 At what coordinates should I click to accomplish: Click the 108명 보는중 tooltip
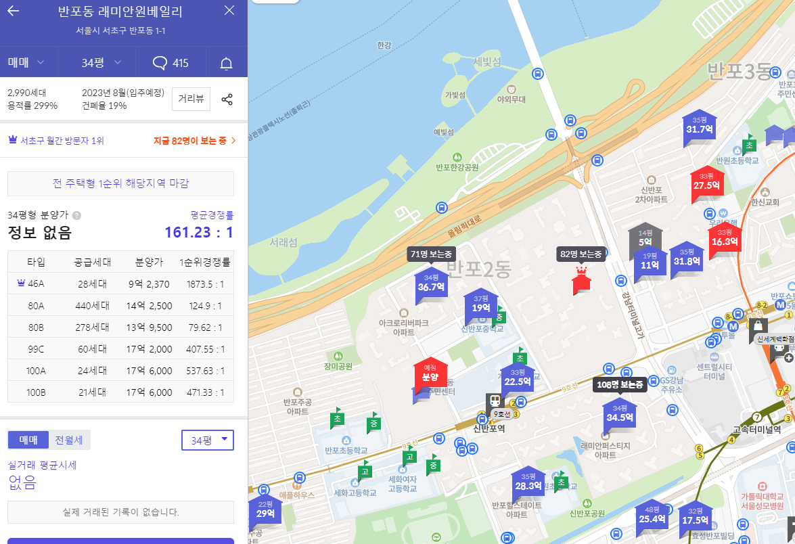(x=620, y=384)
